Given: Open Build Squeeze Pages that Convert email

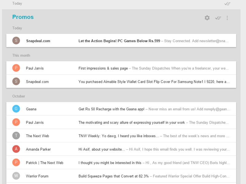Looking at the screenshot, I should tap(121, 176).
